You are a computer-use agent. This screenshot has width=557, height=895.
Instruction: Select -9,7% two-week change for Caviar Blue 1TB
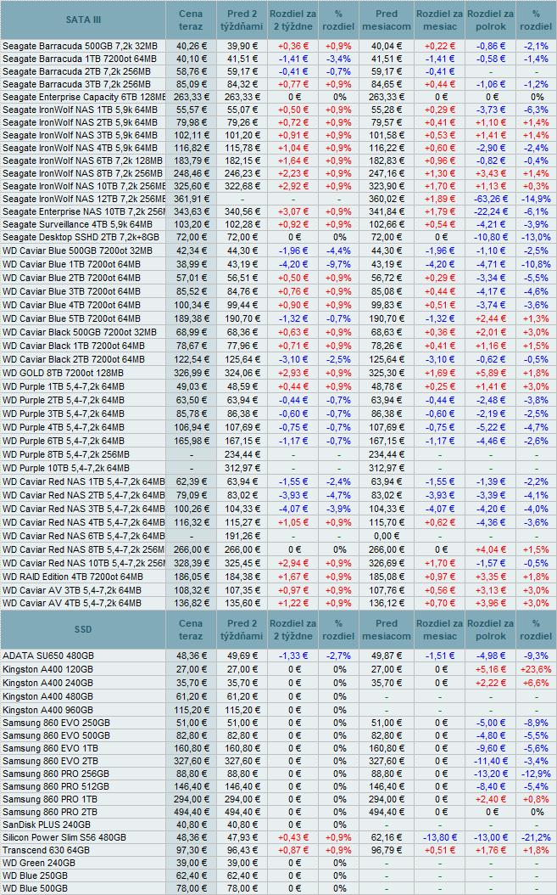338,264
